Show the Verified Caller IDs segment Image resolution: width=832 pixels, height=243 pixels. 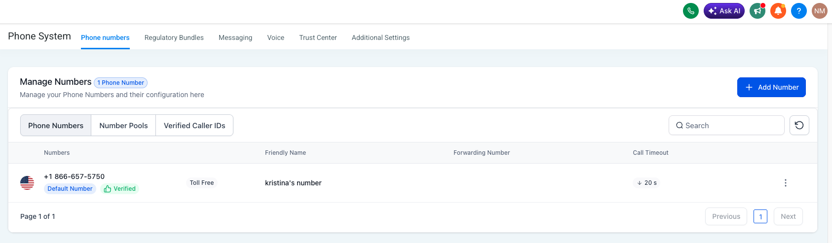(x=194, y=126)
